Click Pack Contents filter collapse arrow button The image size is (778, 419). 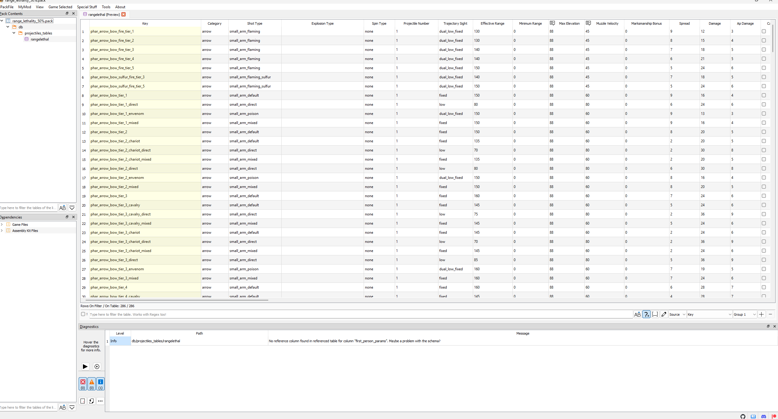coord(72,208)
